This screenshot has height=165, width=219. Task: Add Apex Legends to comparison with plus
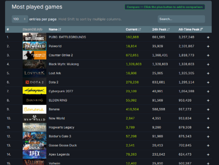click(208, 154)
